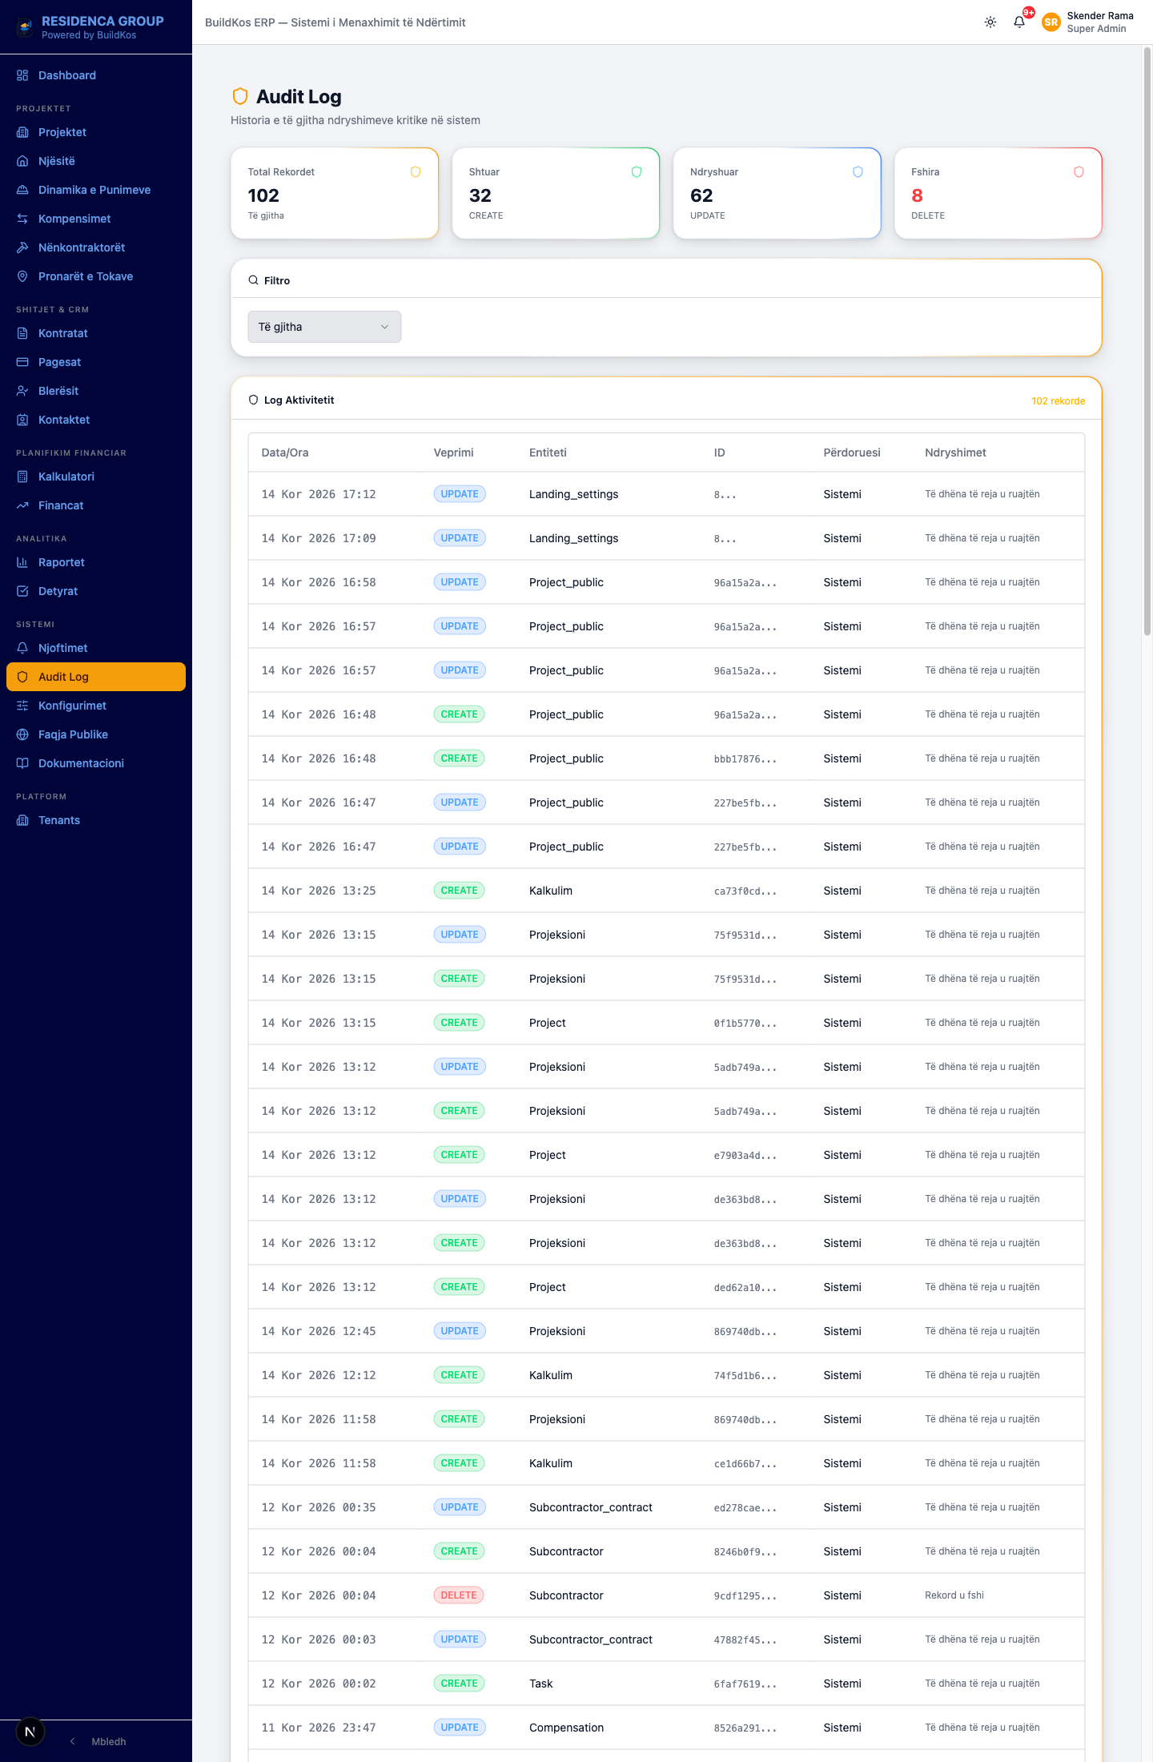Click the Mbledh collapse label
The image size is (1153, 1762).
tap(109, 1741)
